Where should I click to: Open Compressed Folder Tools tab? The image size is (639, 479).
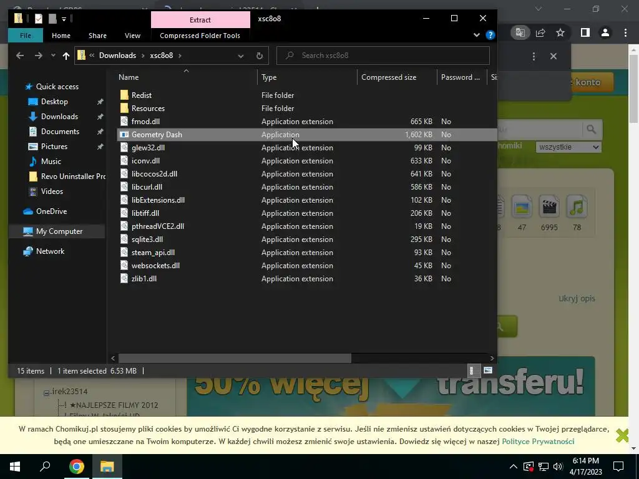(200, 36)
